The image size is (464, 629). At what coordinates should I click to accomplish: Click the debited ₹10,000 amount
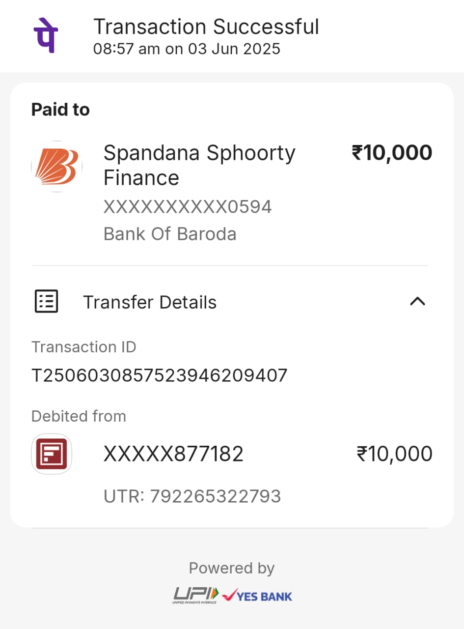[x=394, y=454]
